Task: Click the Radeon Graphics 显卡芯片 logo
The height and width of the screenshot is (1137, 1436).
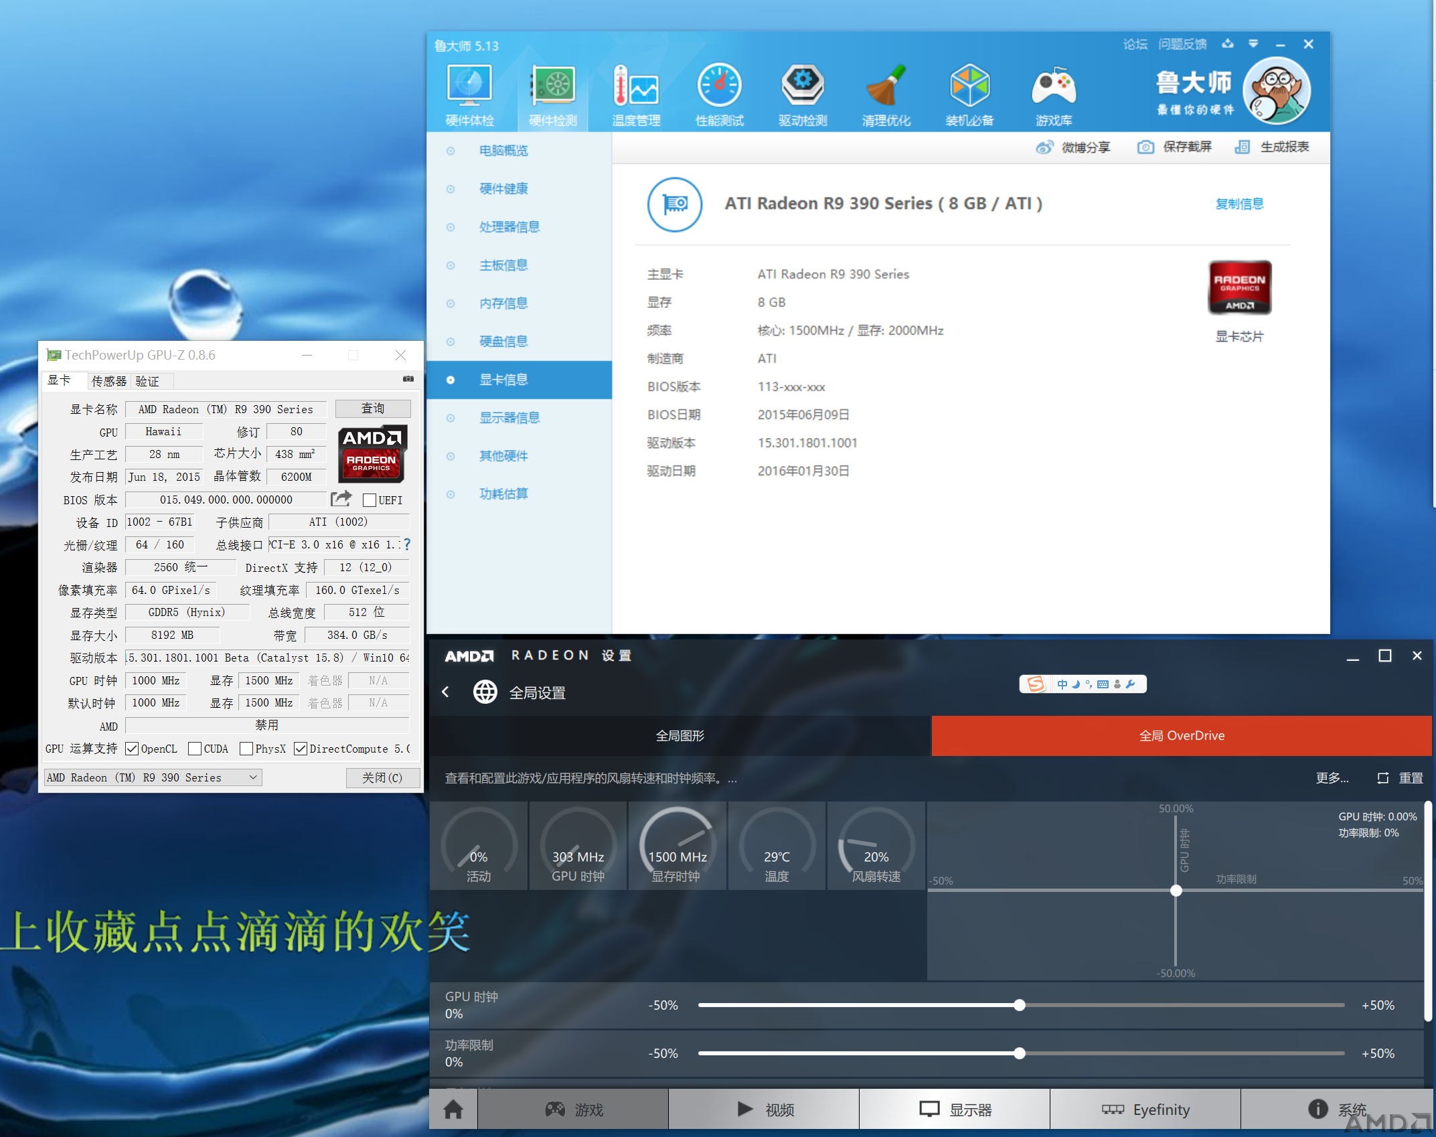Action: [x=1239, y=288]
